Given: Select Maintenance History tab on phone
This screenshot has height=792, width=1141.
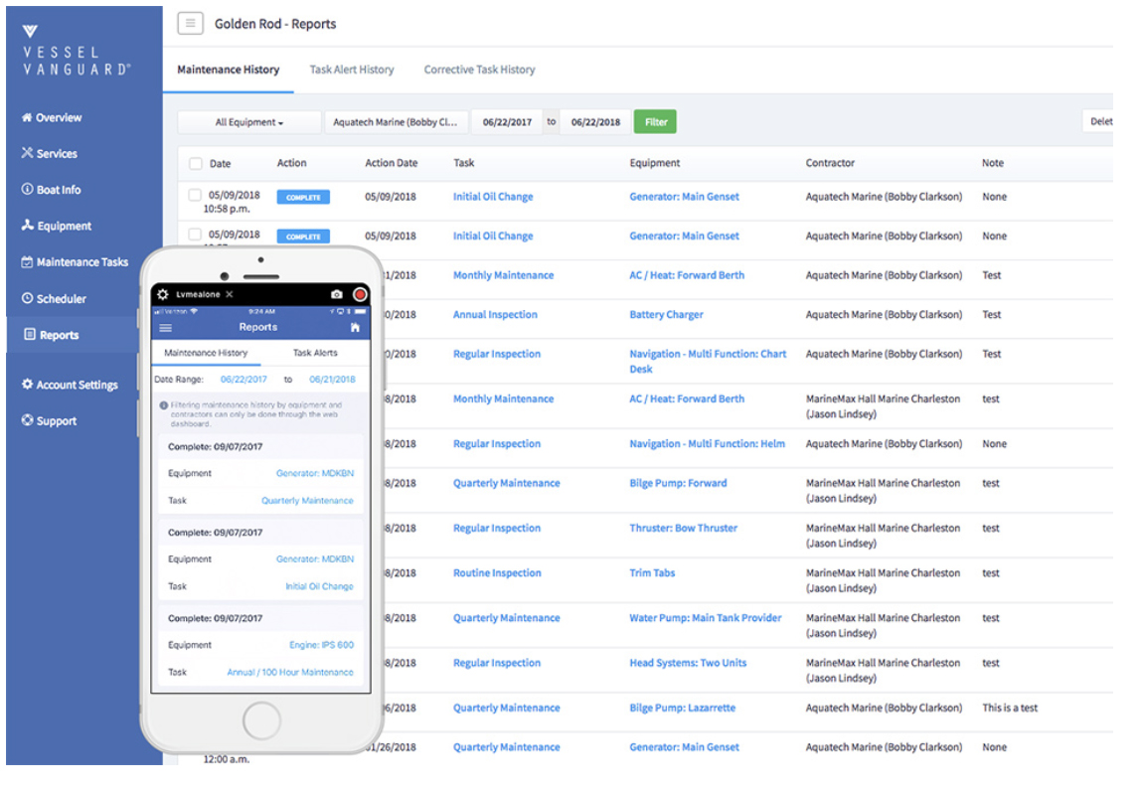Looking at the screenshot, I should [206, 353].
